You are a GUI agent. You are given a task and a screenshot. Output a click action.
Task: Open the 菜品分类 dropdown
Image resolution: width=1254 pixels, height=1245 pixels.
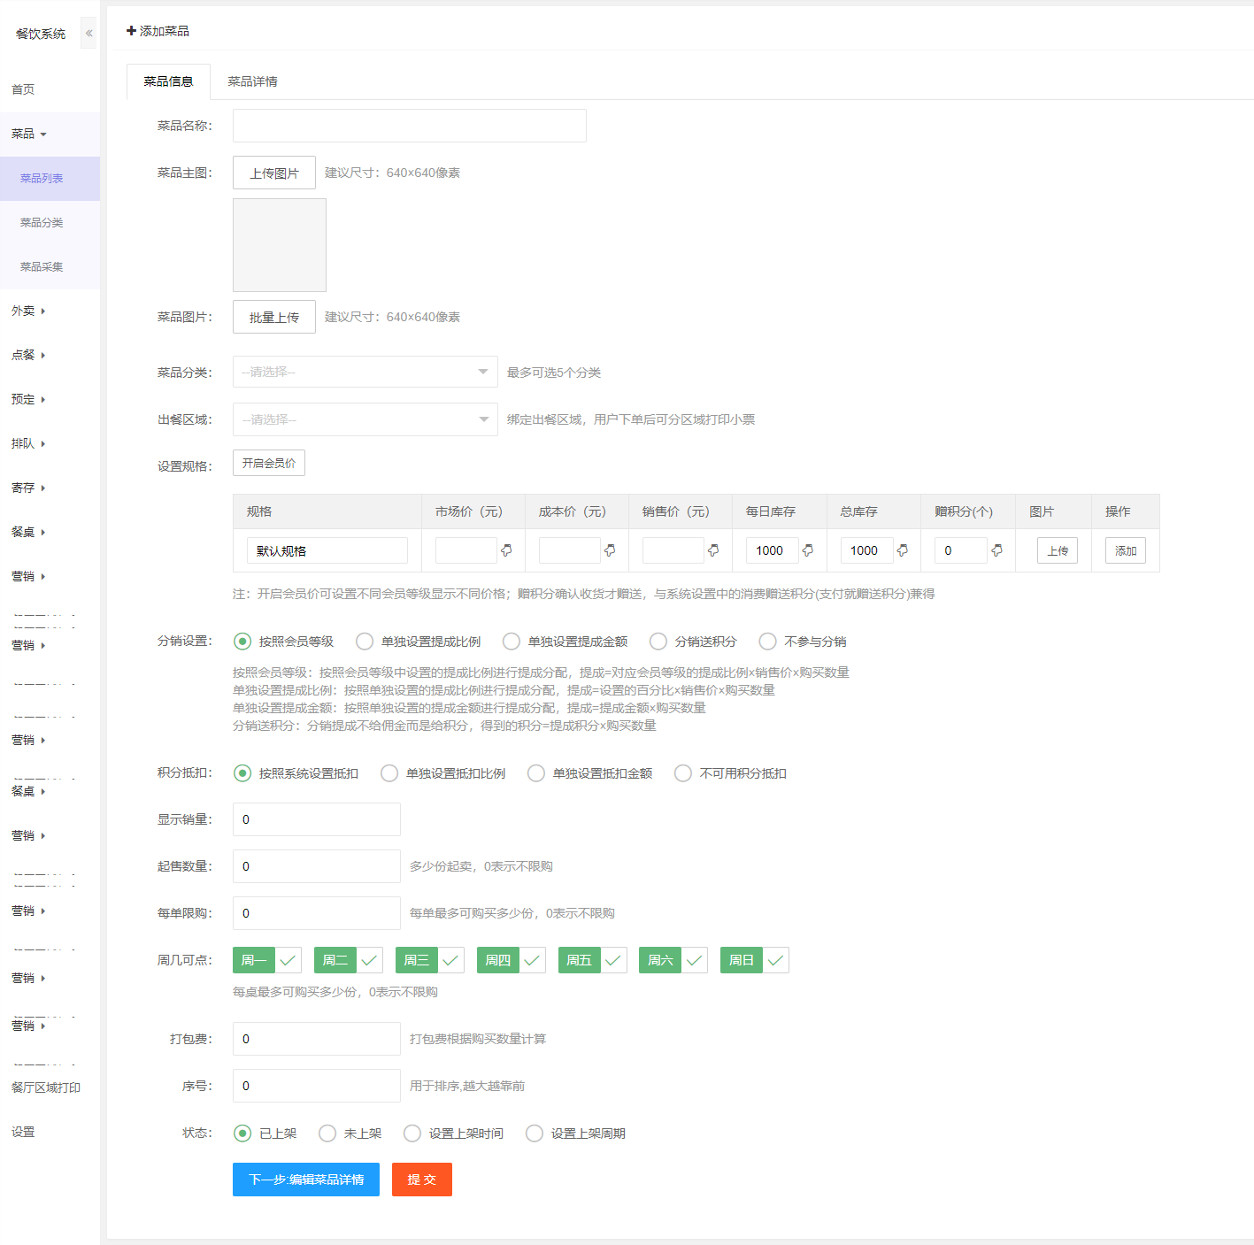pyautogui.click(x=365, y=372)
